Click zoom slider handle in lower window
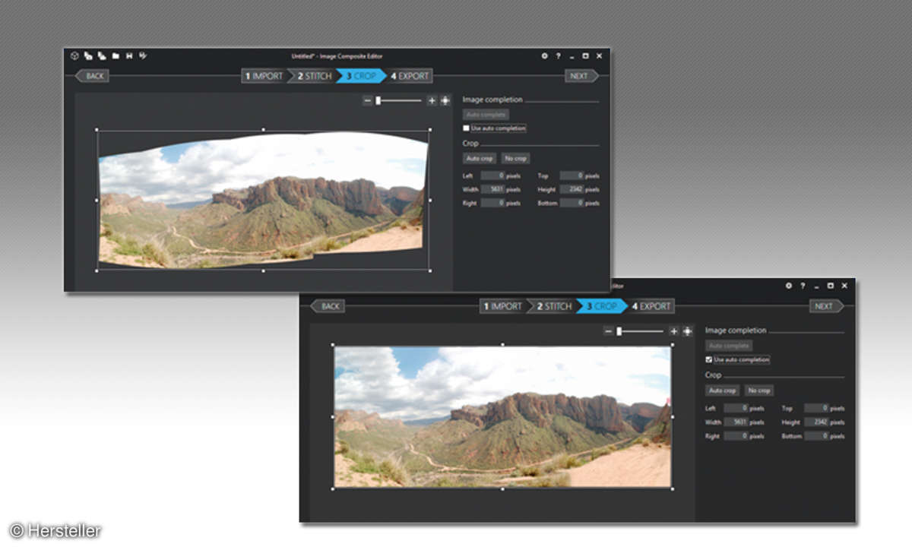 [619, 331]
